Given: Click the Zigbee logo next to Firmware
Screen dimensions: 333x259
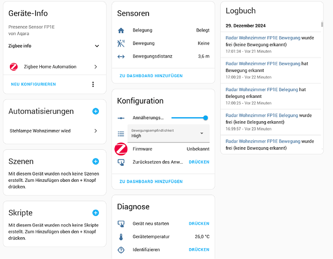Looking at the screenshot, I should point(121,149).
